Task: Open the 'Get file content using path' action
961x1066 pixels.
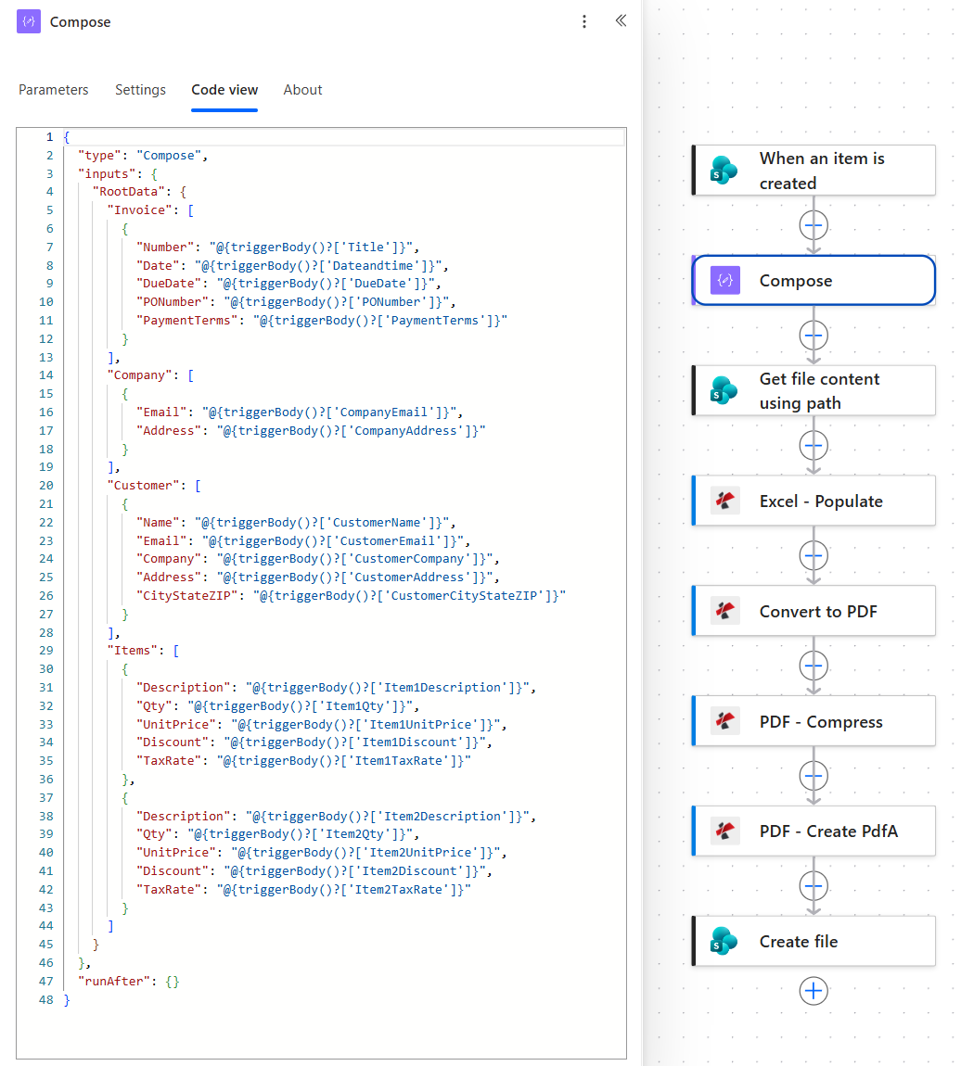Action: 814,391
